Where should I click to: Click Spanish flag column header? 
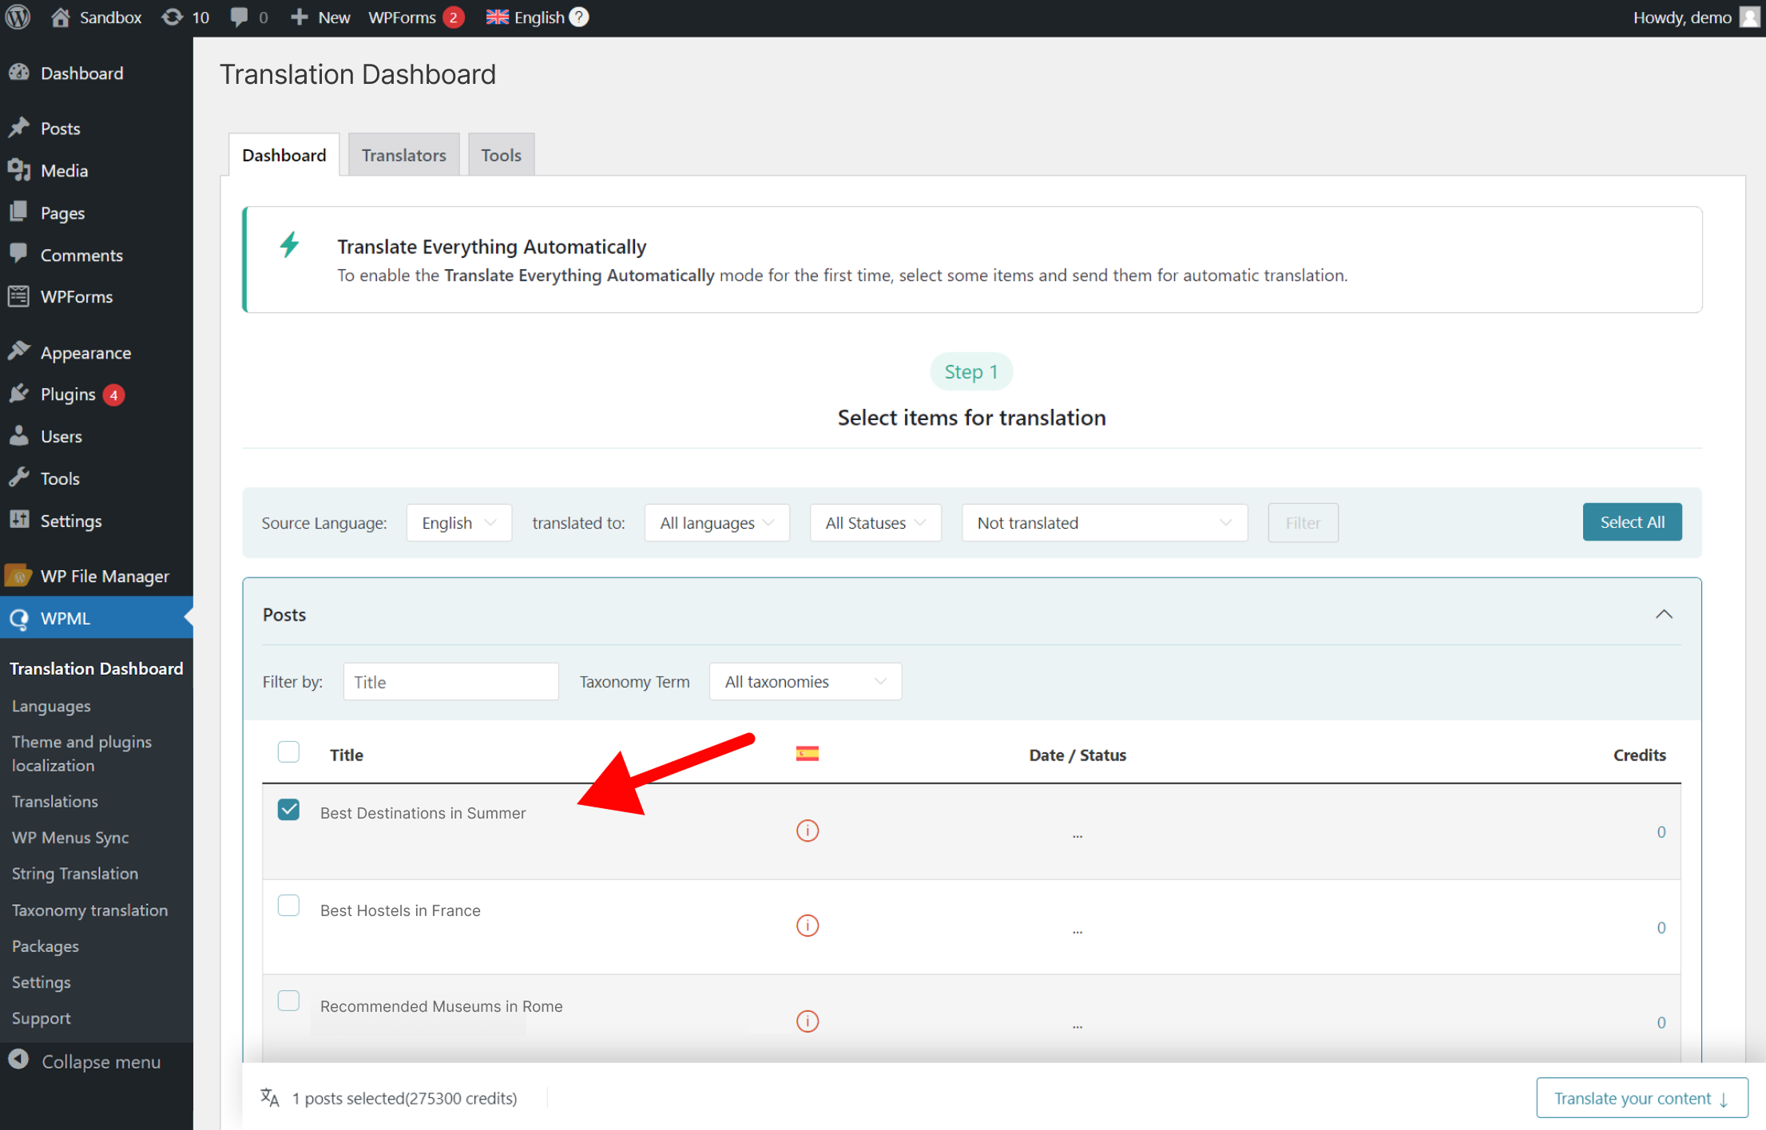807,754
